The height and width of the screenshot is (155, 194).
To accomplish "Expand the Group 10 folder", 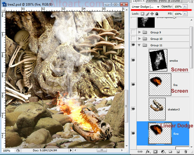I will [140, 39].
